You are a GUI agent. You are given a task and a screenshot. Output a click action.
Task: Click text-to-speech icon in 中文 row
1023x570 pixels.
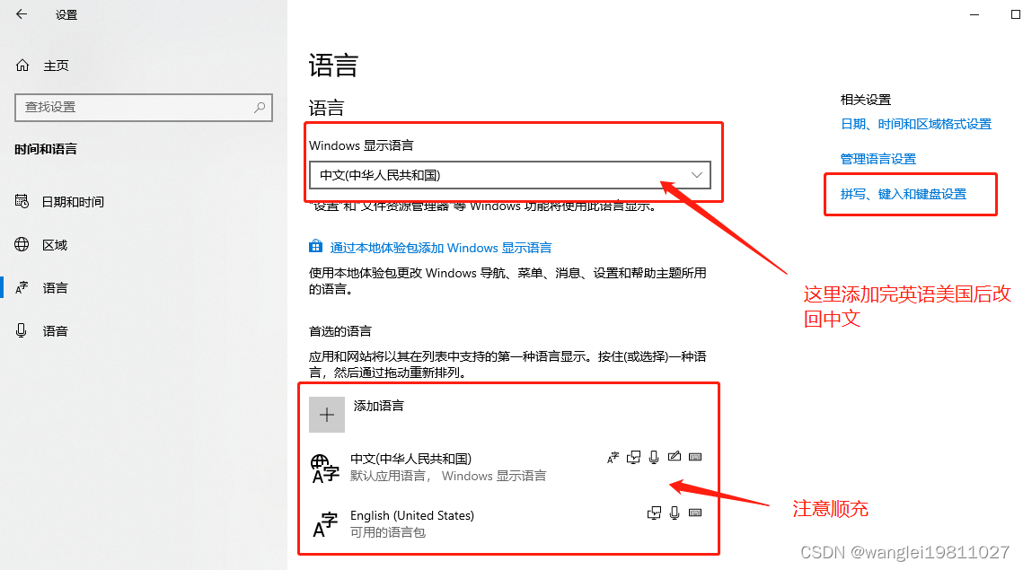pos(633,457)
